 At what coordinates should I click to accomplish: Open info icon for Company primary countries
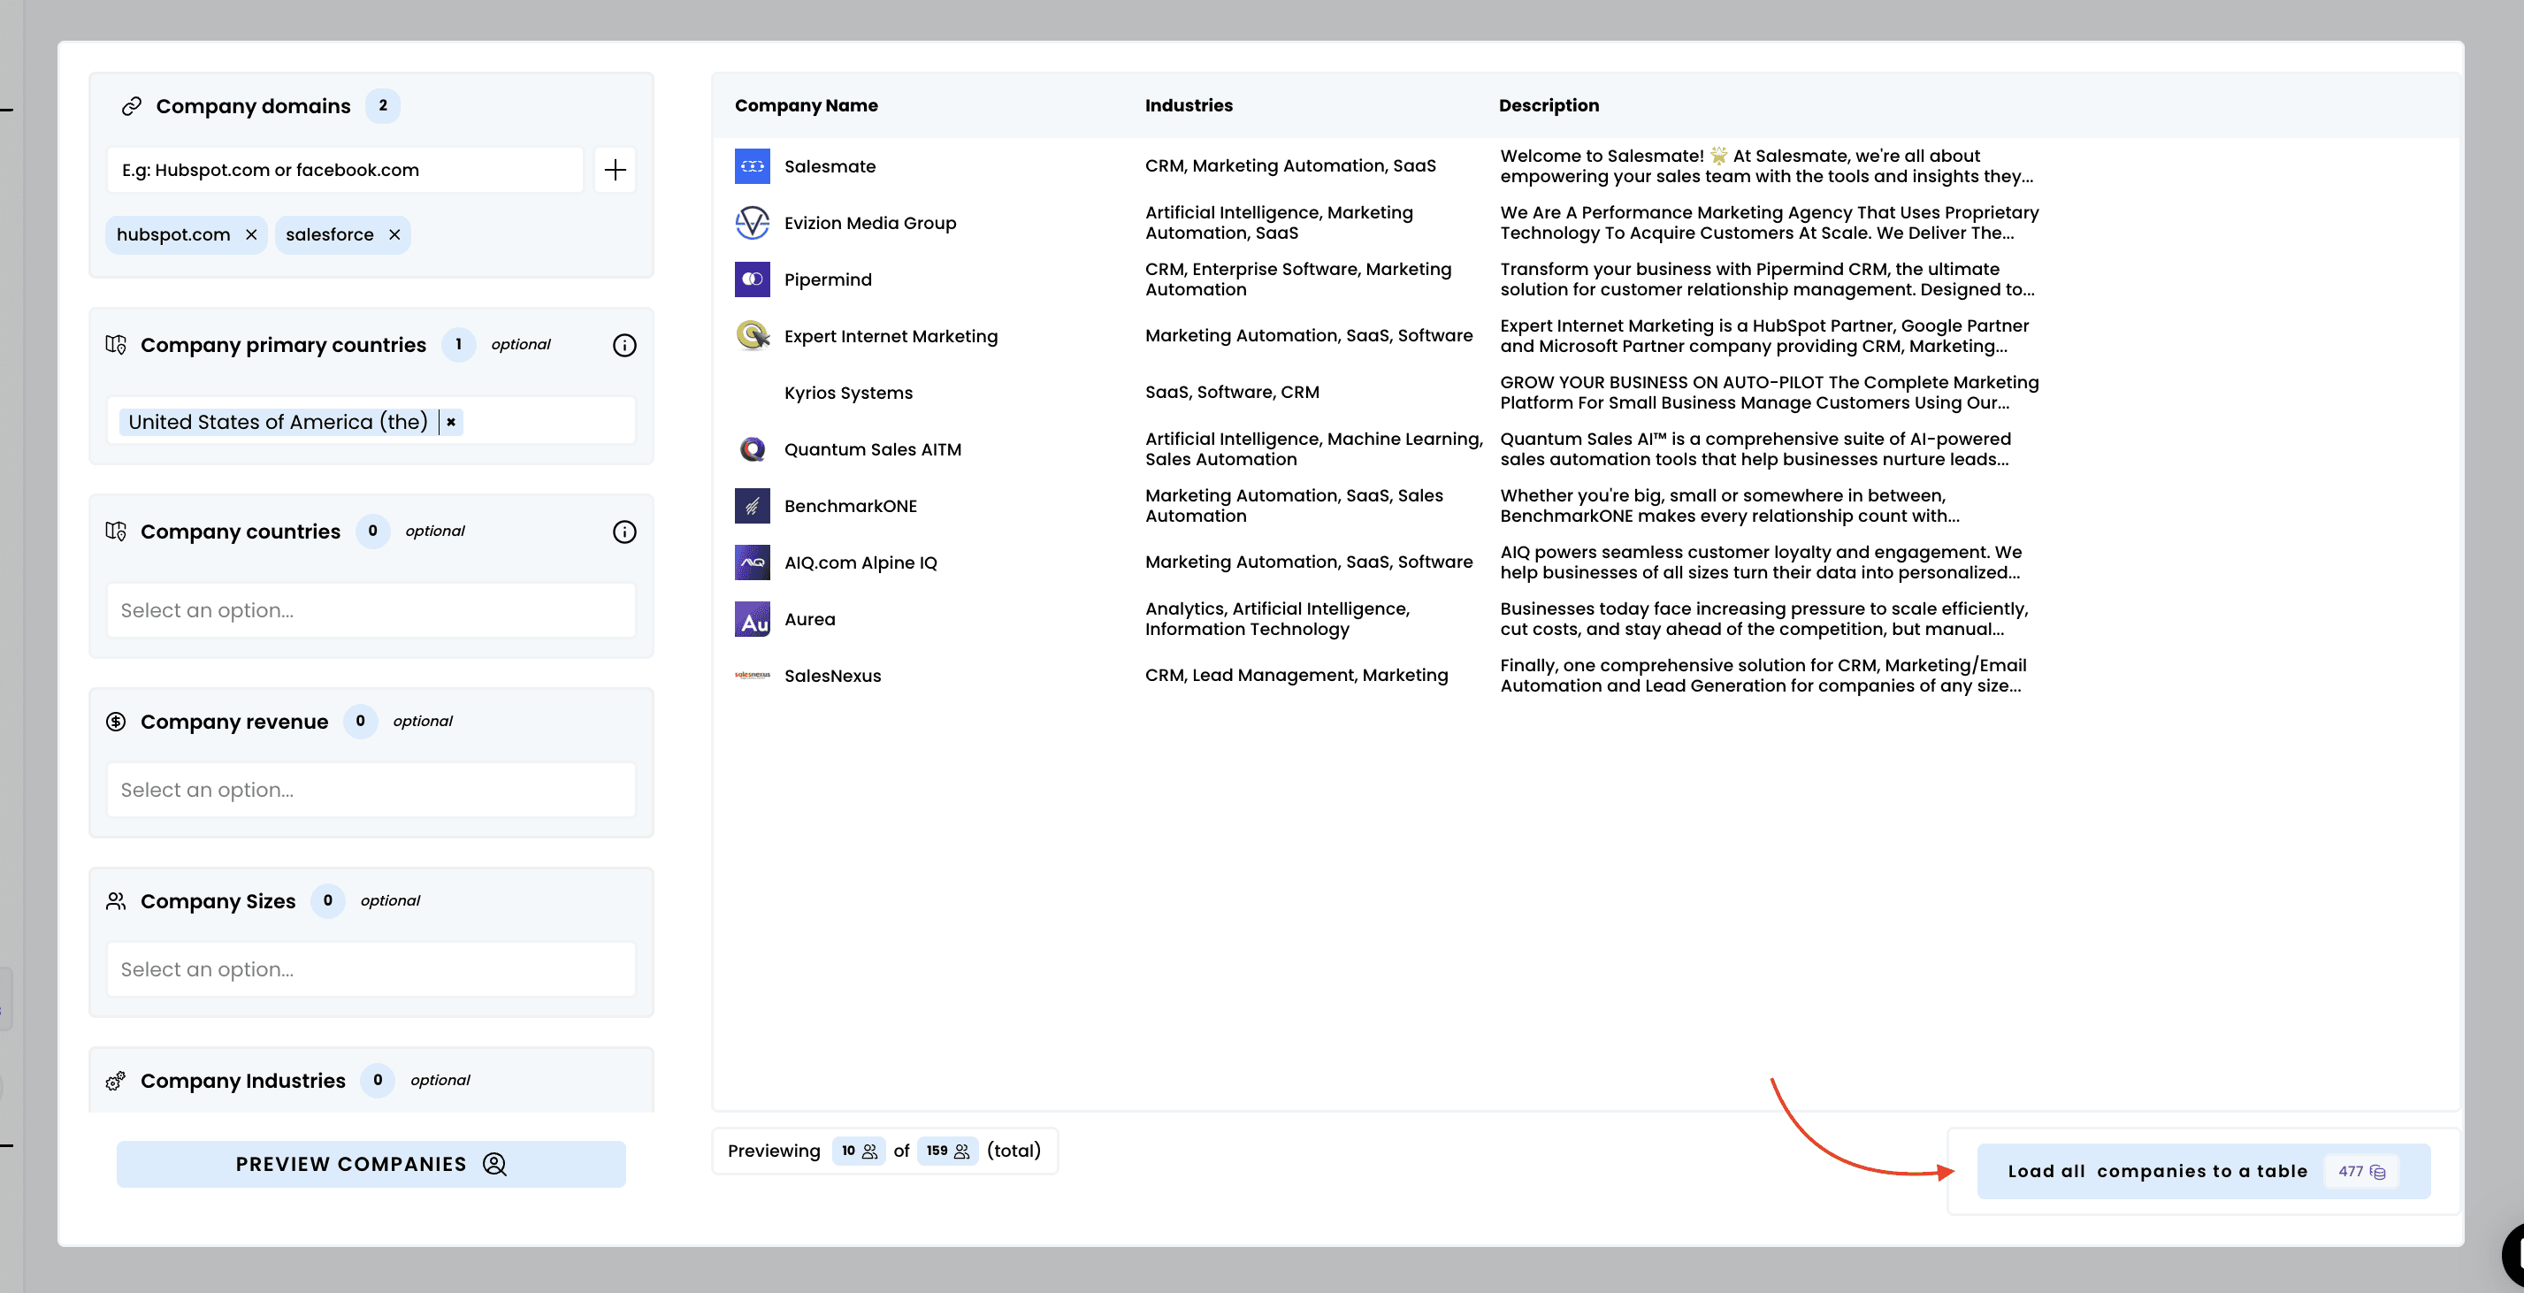click(x=624, y=345)
